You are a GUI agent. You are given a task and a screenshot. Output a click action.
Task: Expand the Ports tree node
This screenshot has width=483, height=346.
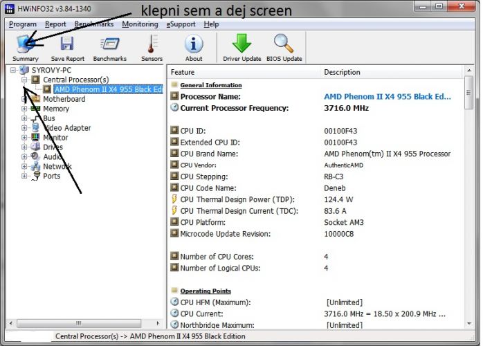coord(24,176)
